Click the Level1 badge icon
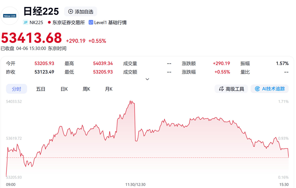Screen dimensions: 296x188 coord(91,22)
